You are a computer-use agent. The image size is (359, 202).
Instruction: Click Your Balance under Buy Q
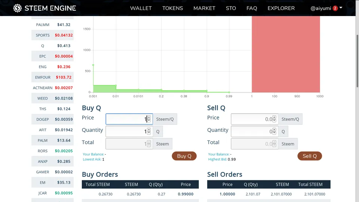click(93, 154)
